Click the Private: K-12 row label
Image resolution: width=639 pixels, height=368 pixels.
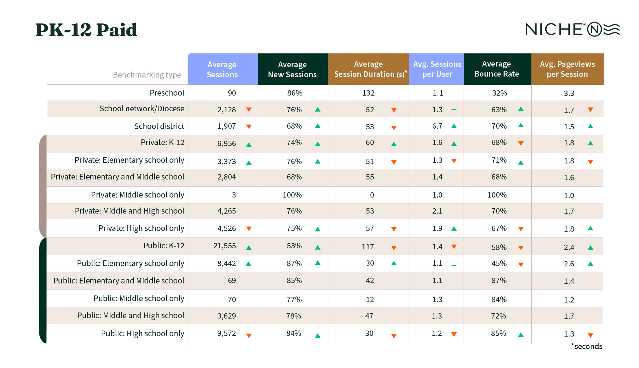163,143
